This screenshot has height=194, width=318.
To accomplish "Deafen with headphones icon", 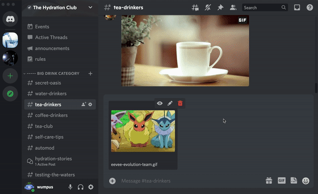I will tap(81, 187).
